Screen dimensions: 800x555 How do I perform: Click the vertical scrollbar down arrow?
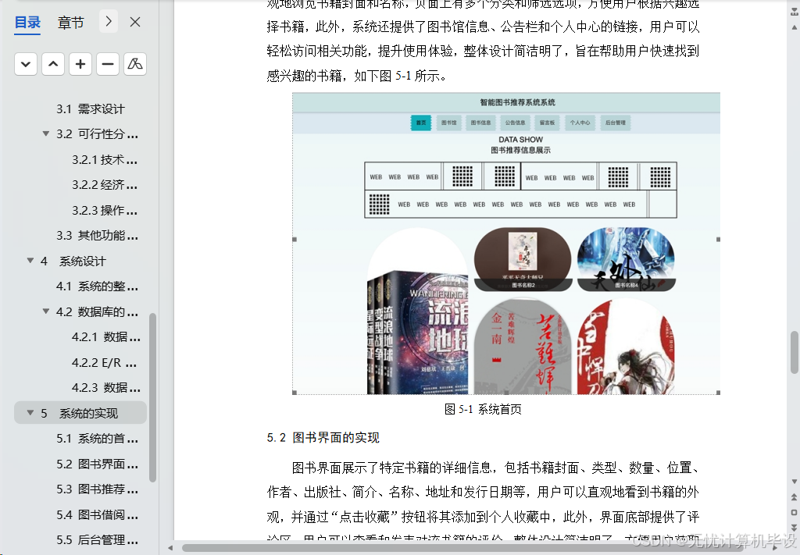point(794,482)
